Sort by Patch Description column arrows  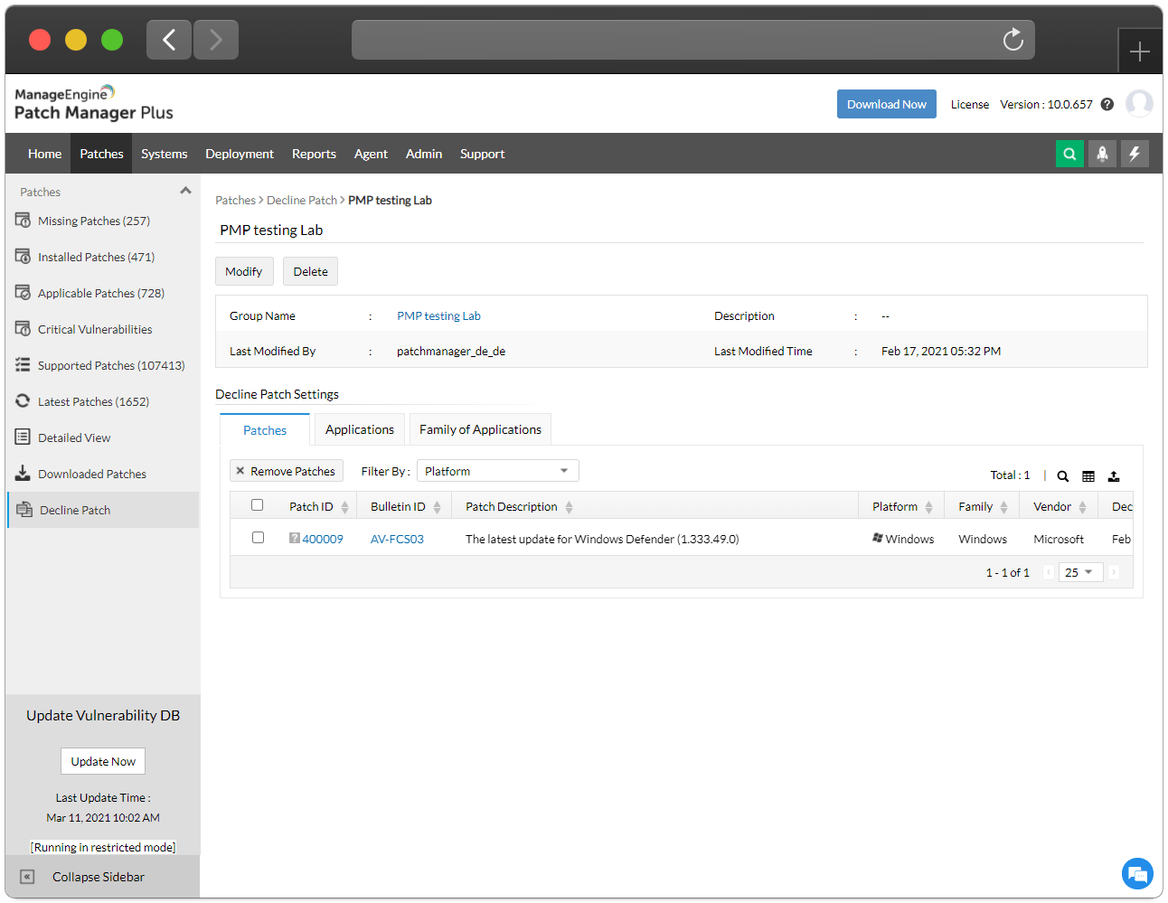click(569, 507)
